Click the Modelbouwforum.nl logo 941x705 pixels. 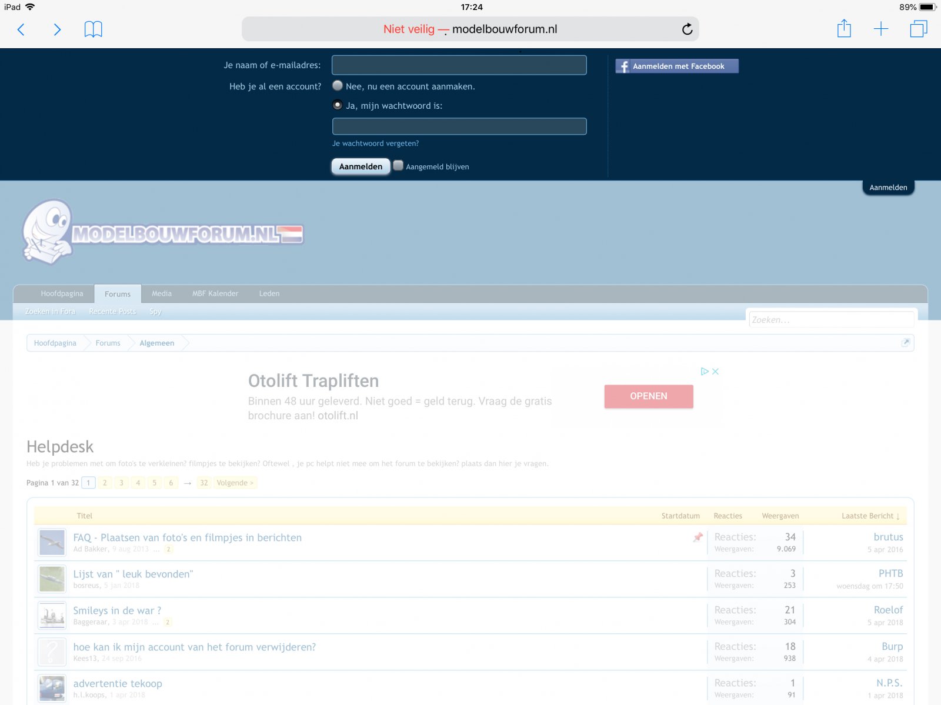click(162, 232)
